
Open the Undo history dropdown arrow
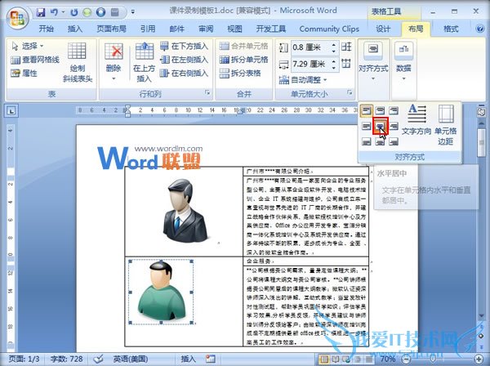(x=63, y=12)
